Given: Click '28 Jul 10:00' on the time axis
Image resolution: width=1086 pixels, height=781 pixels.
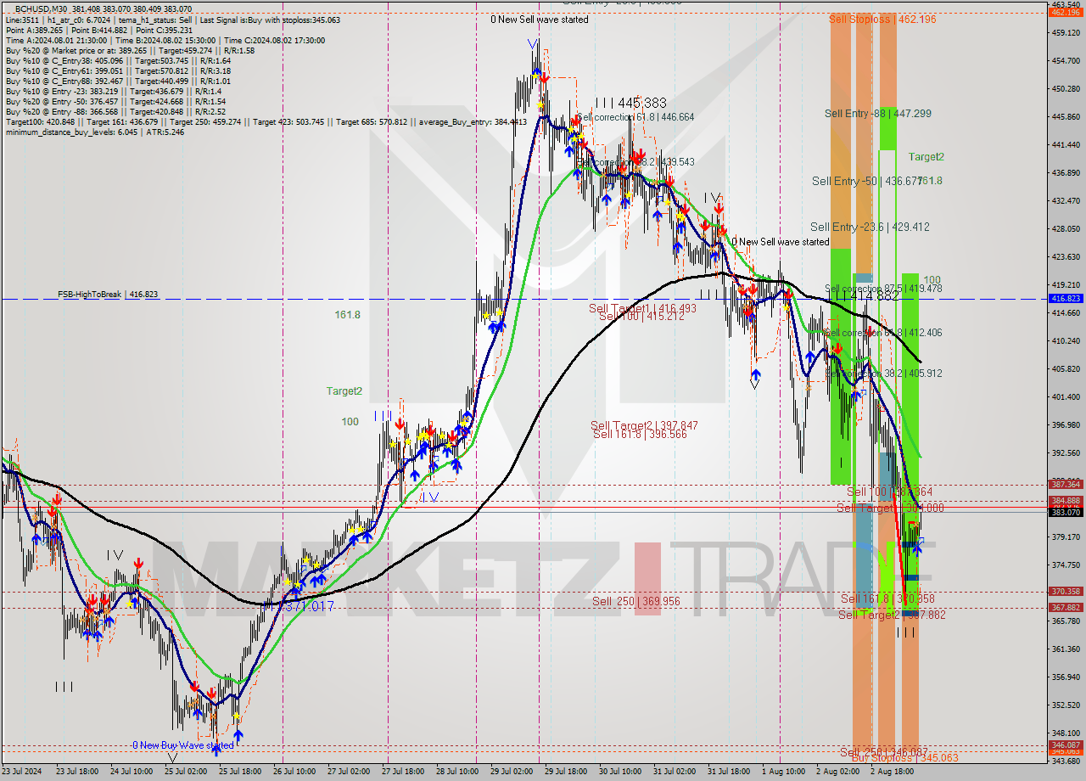Looking at the screenshot, I should [x=456, y=772].
